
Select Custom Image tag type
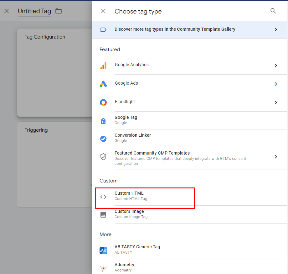point(189,215)
